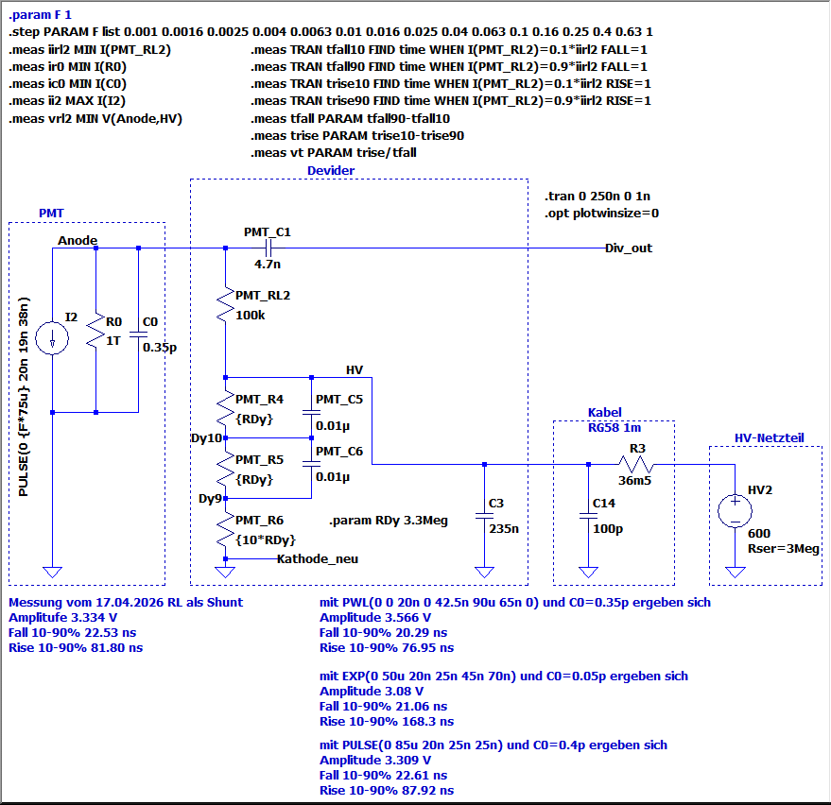Viewport: 831px width, 805px height.
Task: Click the 'Rise 10-90% 168.3 ns' comment
Action: [x=387, y=721]
